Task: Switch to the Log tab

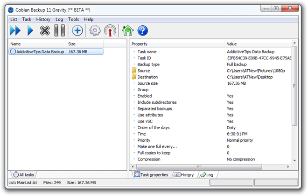Action: coord(207,175)
